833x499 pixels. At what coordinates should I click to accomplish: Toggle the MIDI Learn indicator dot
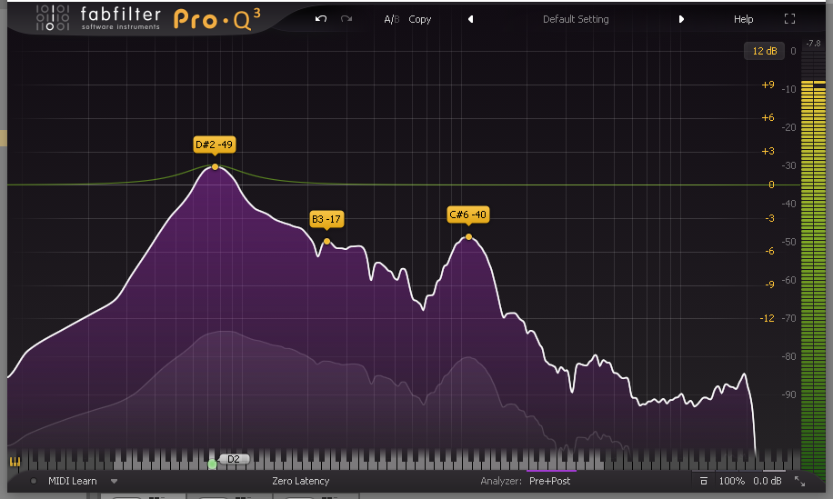(x=34, y=481)
